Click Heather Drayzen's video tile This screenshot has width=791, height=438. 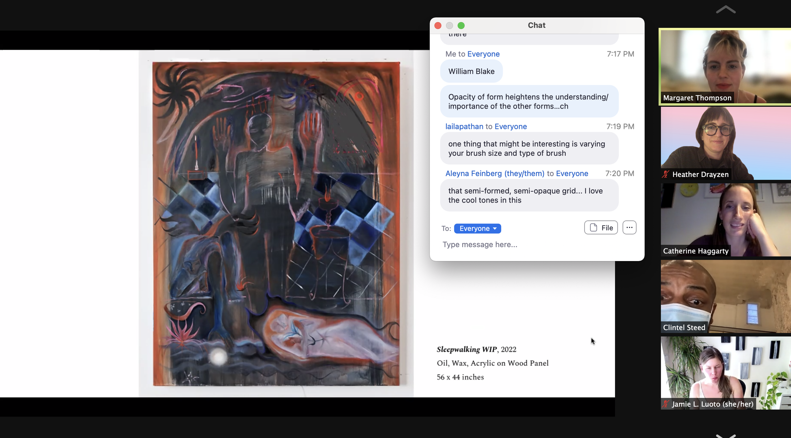coord(725,143)
